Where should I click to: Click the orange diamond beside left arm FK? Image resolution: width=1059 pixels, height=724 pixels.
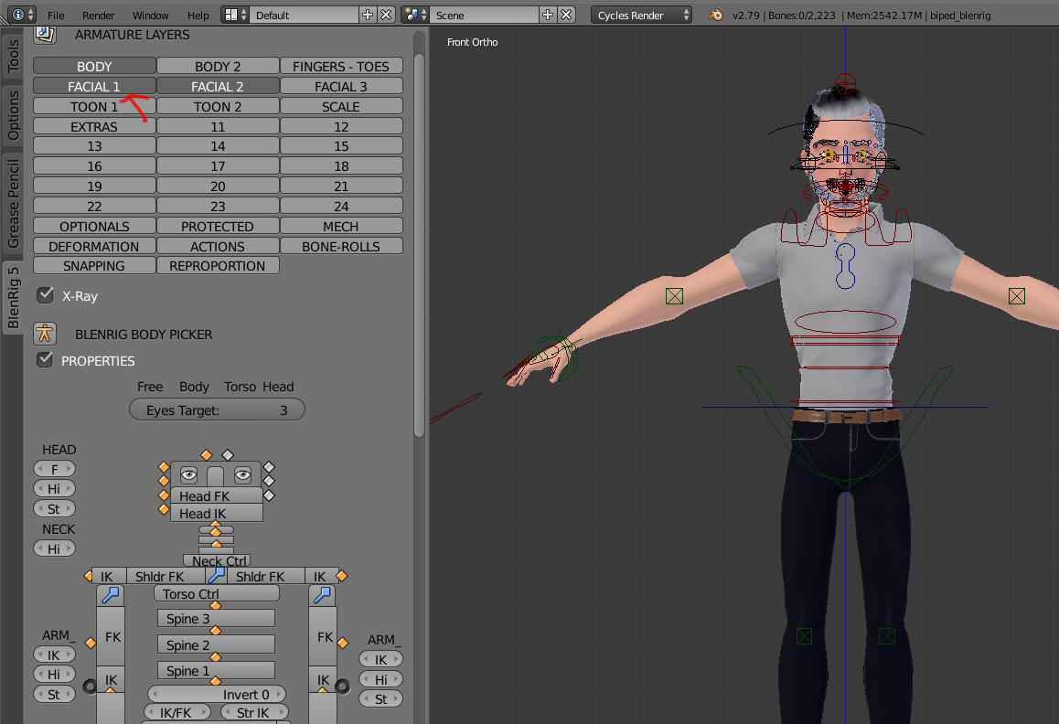click(91, 643)
